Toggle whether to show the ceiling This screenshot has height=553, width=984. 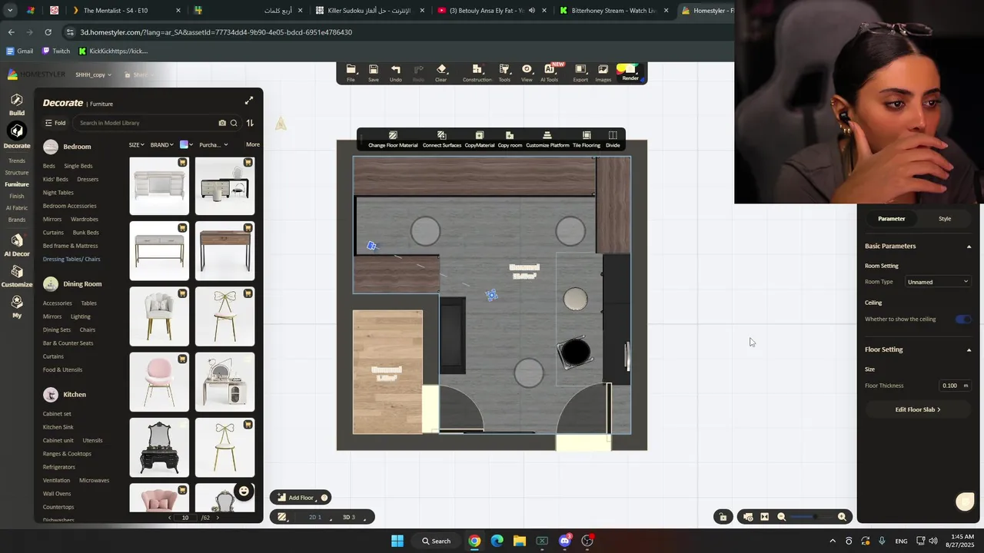tap(962, 320)
